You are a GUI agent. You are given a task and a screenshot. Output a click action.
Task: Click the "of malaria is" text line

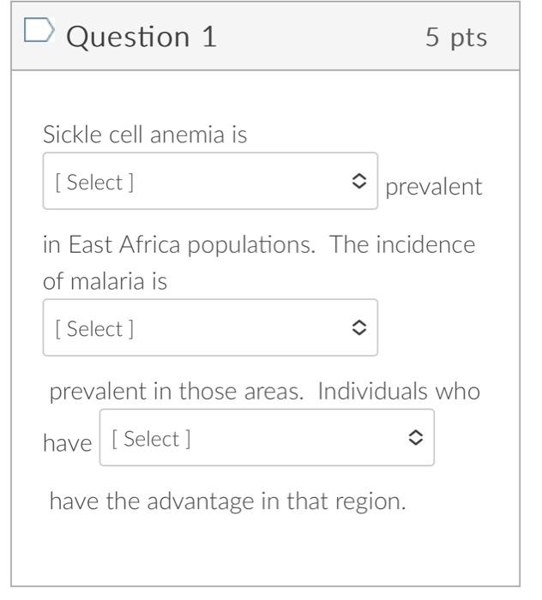coord(105,282)
